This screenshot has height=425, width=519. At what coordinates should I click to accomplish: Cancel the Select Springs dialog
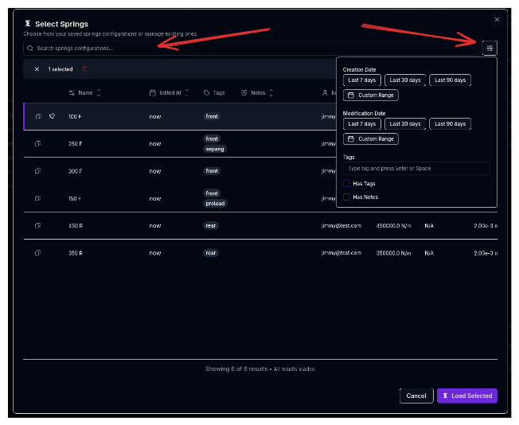click(x=416, y=396)
